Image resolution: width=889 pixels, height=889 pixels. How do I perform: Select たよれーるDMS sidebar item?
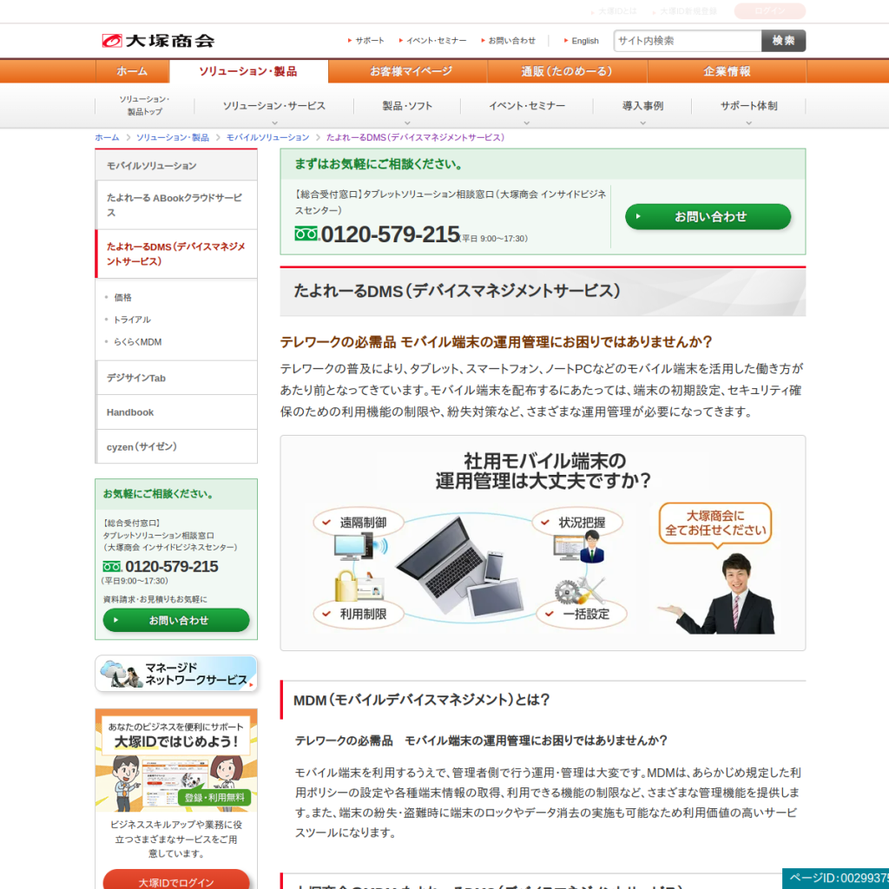(176, 254)
